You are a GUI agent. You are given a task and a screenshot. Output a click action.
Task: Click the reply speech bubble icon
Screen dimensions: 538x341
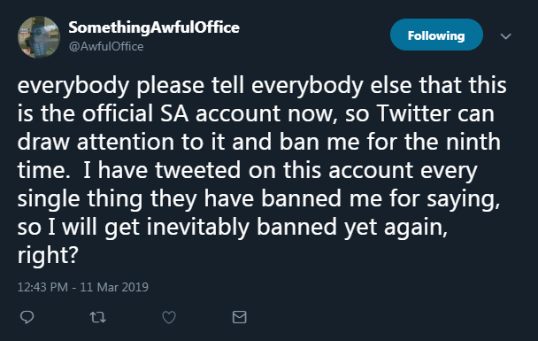pos(27,317)
